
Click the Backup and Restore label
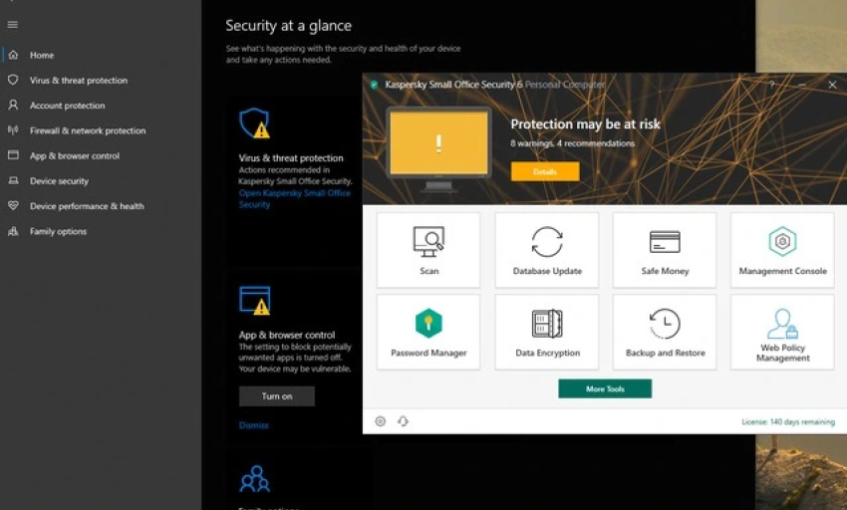coord(666,353)
